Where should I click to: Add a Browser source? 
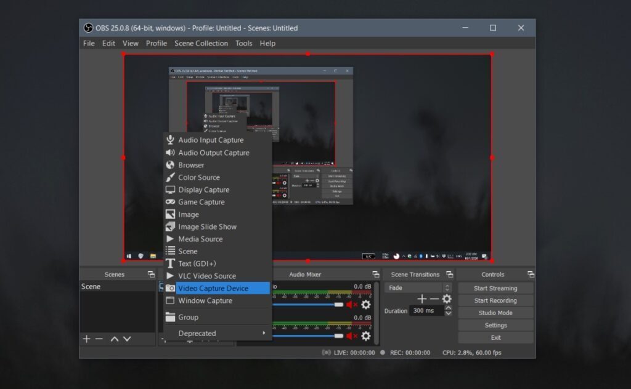(x=191, y=164)
